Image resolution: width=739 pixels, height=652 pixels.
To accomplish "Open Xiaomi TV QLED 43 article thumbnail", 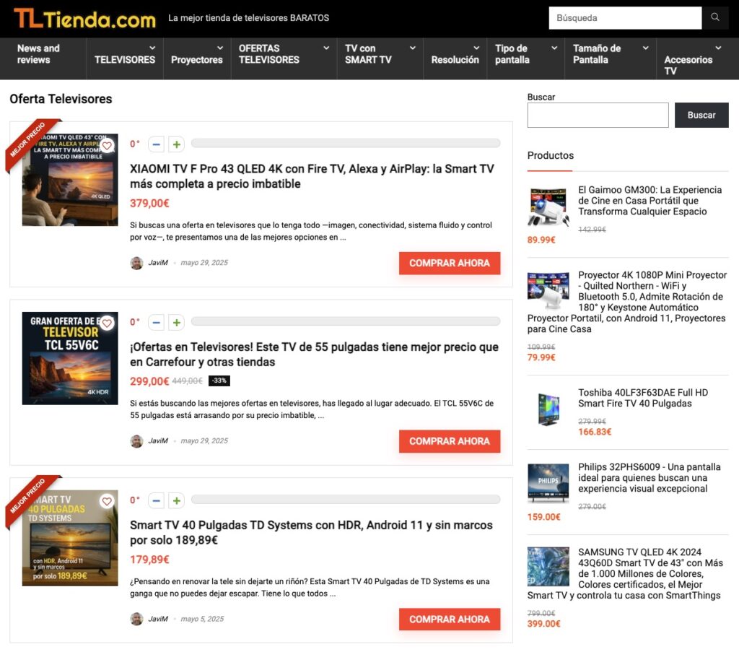I will tap(70, 180).
